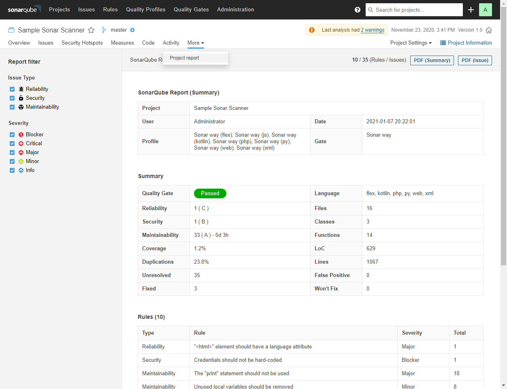Click the plus create-project icon
Viewport: 507px width, 389px height.
click(x=471, y=10)
